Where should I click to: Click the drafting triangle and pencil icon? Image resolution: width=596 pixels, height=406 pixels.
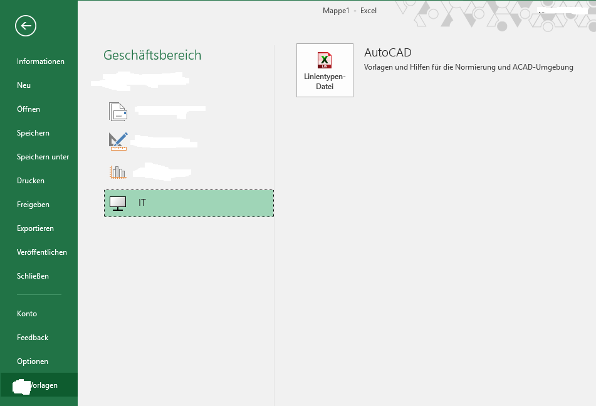pos(118,142)
